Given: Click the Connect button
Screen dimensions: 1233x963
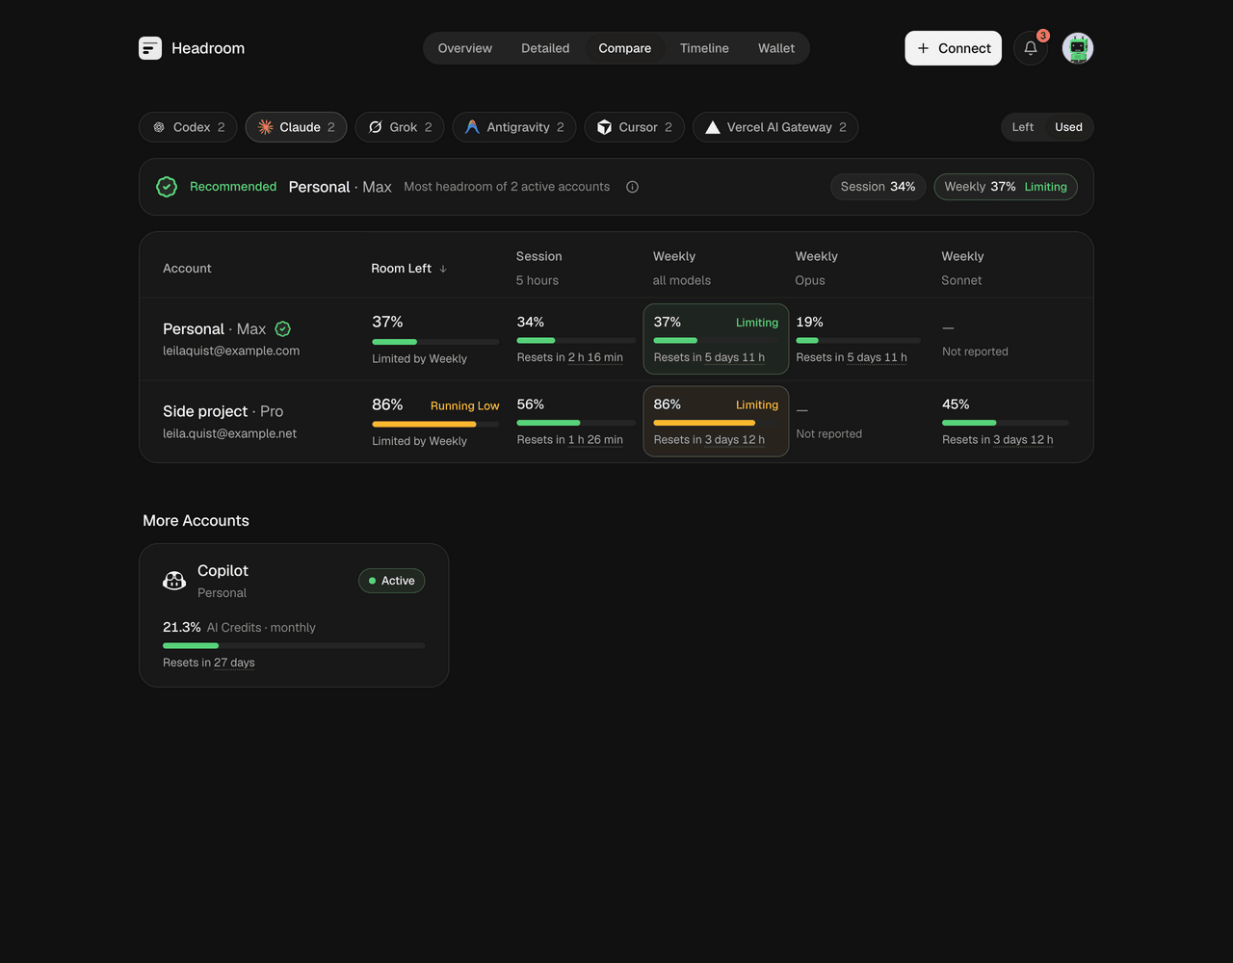Looking at the screenshot, I should click(x=954, y=48).
